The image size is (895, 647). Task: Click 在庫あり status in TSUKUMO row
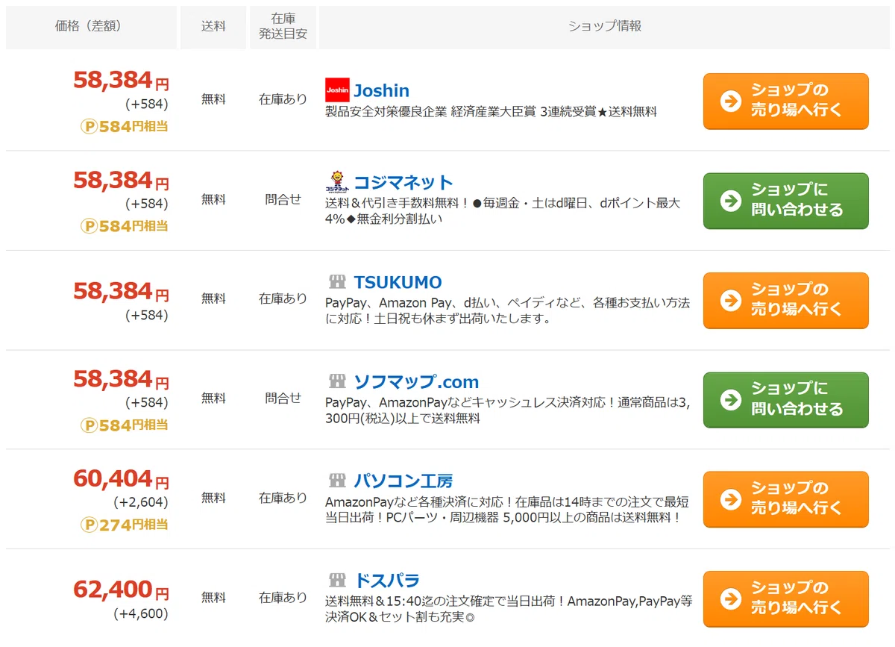283,299
